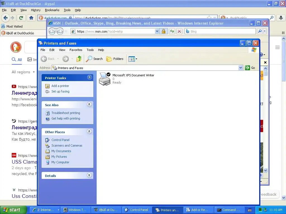Toggle the Folders pane button
The width and height of the screenshot is (286, 214).
coord(115,59)
